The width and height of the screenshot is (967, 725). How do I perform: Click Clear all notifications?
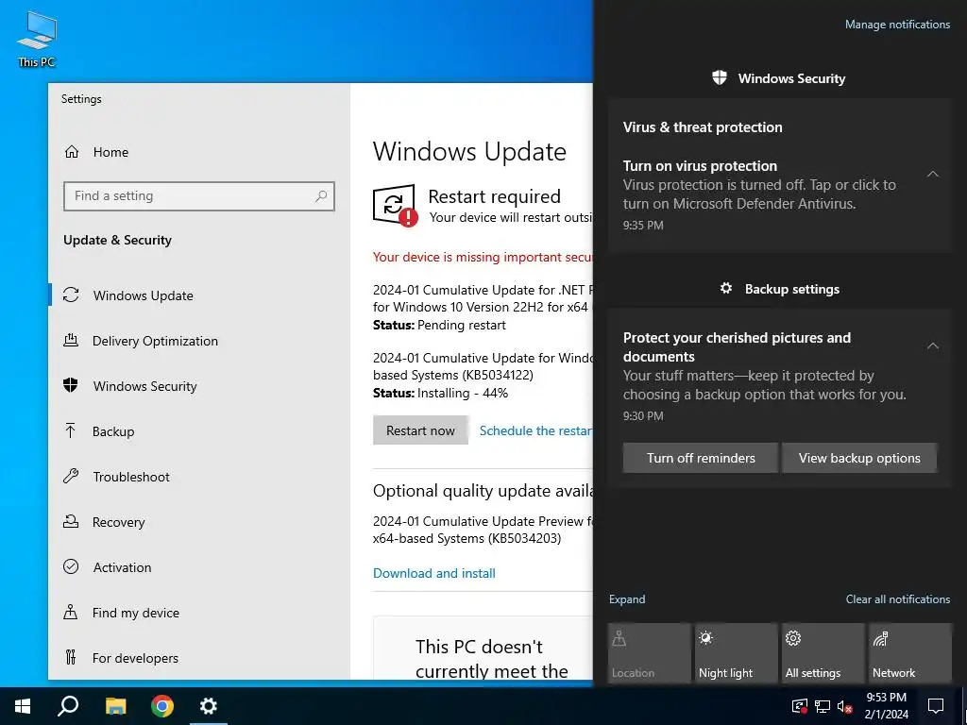tap(898, 599)
